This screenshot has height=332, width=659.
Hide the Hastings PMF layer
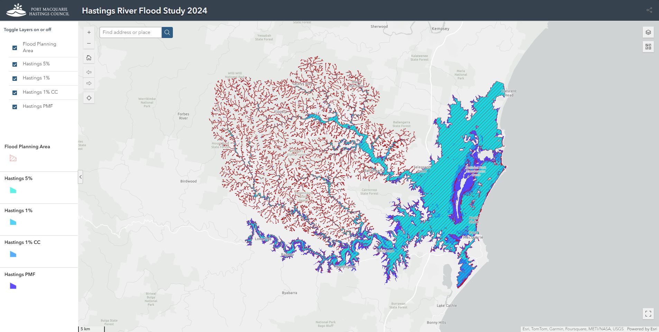15,107
